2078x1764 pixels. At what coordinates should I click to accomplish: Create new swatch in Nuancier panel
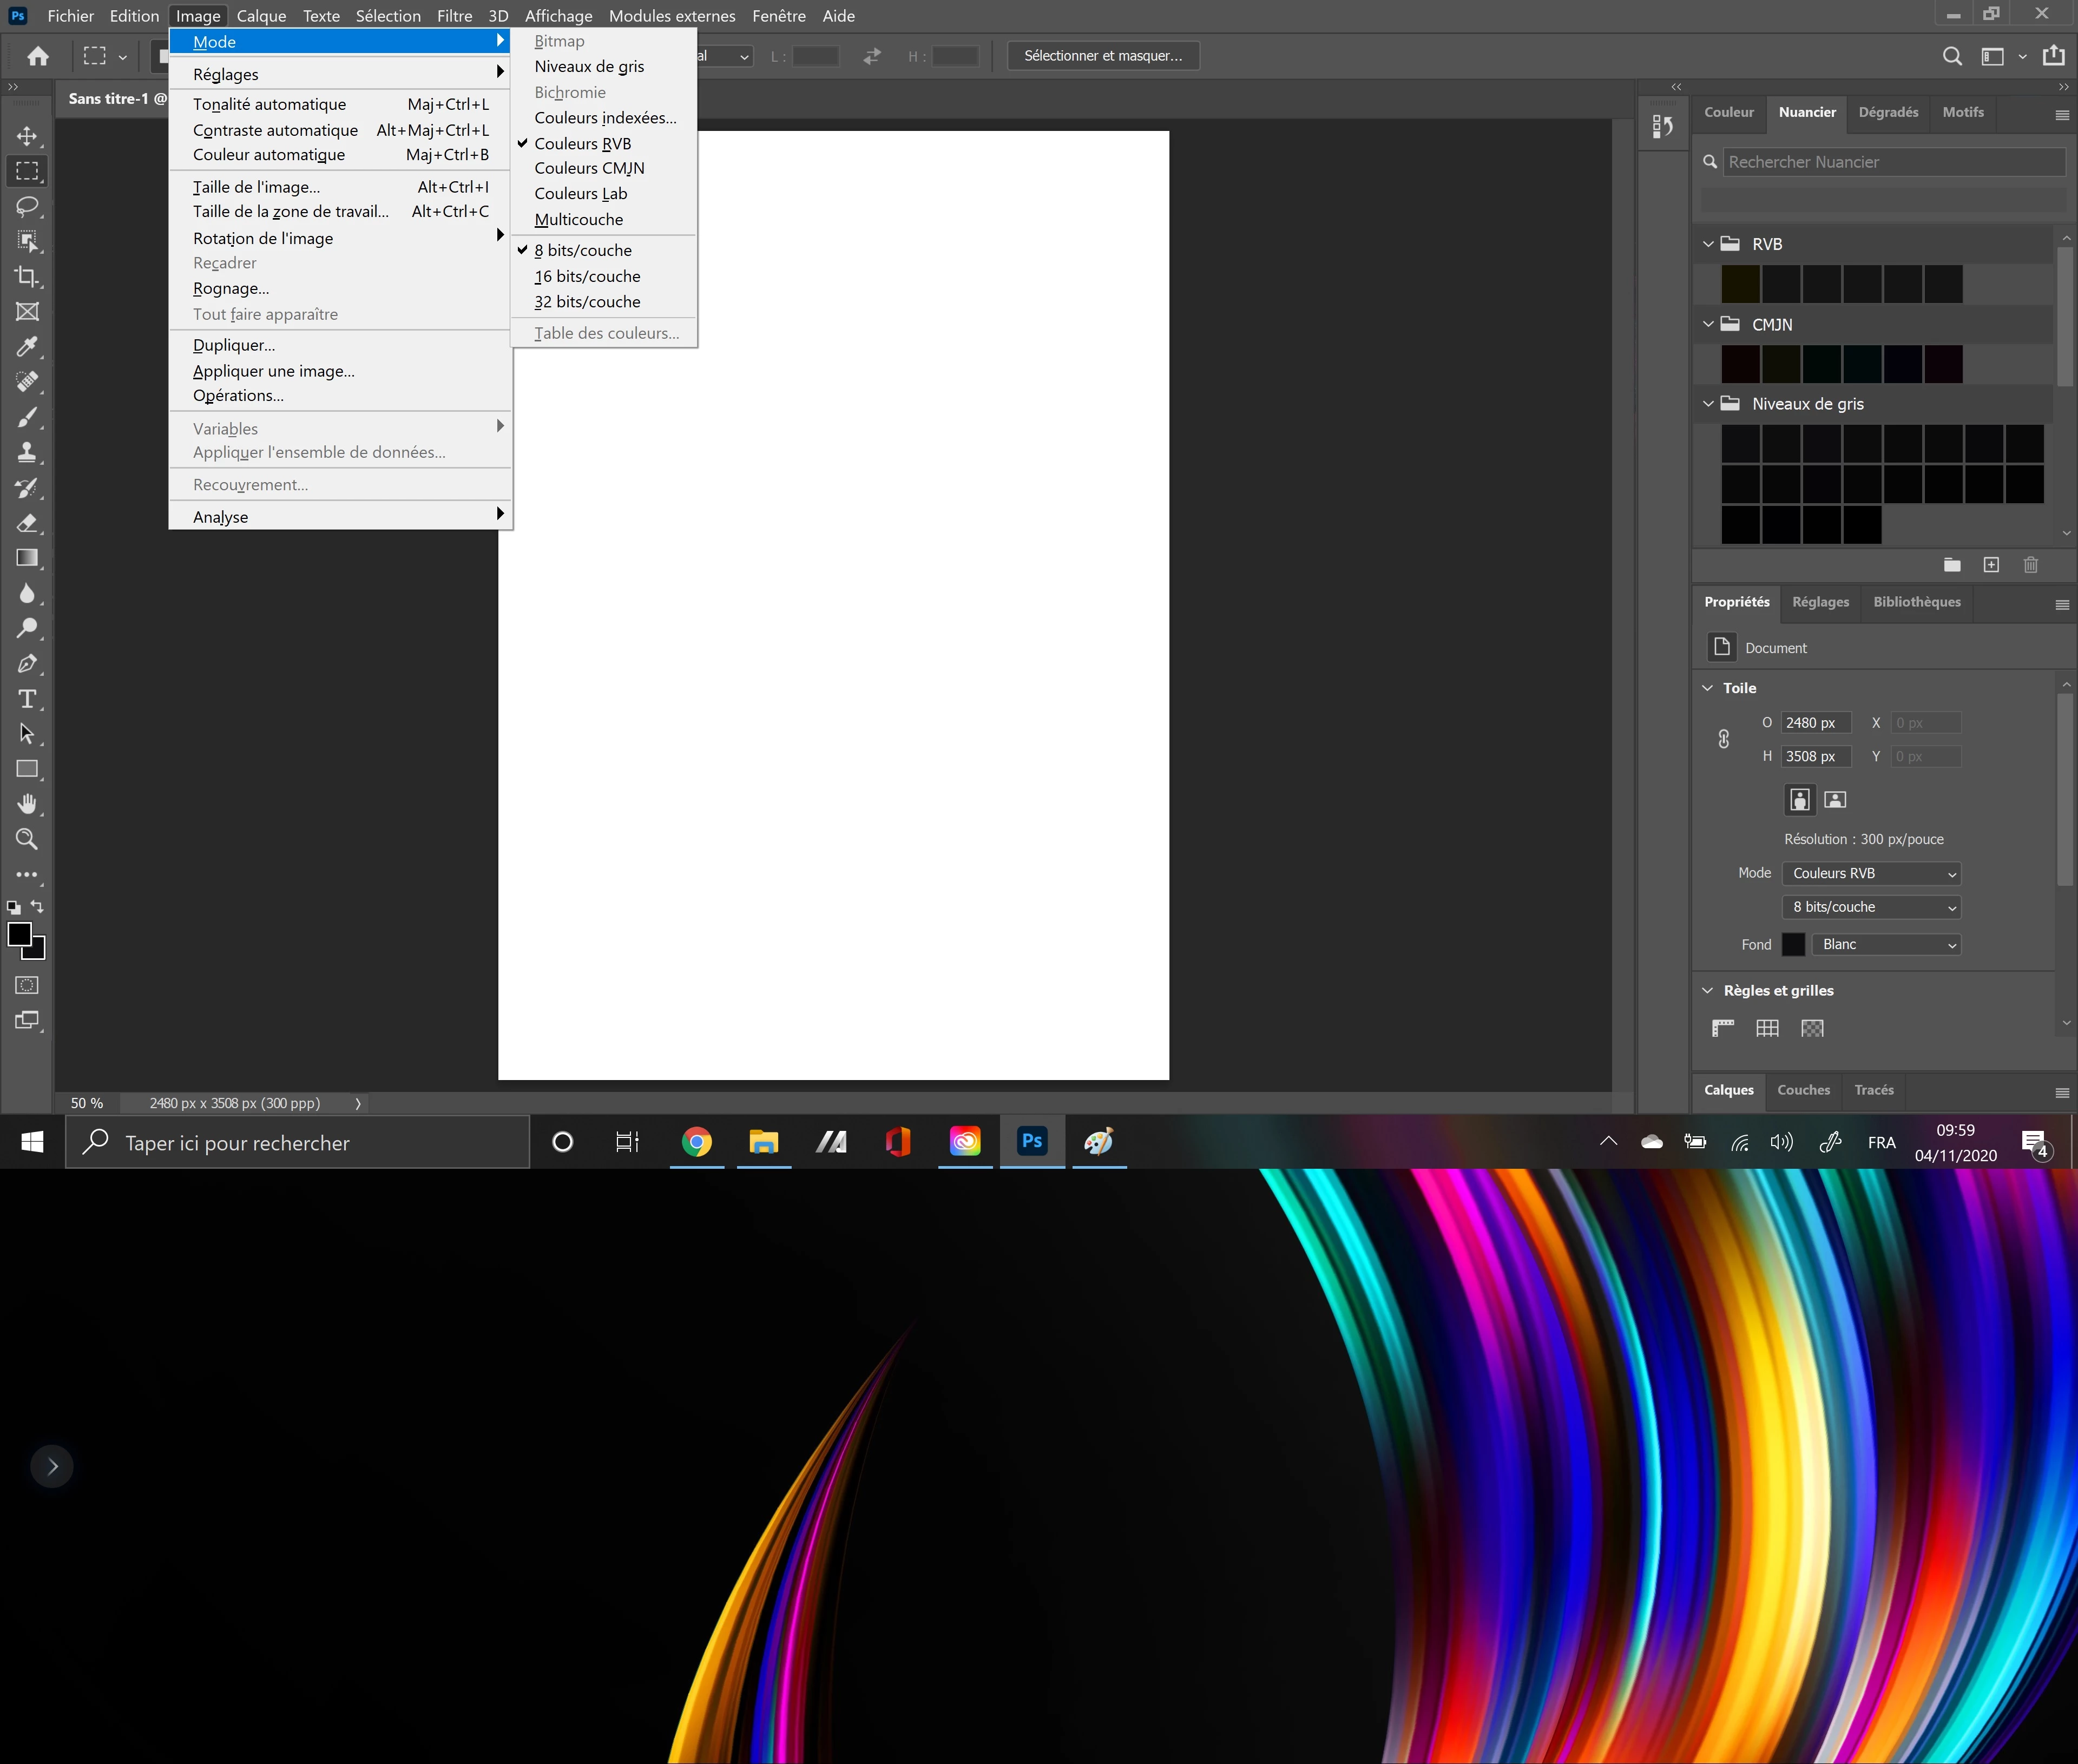[1991, 565]
